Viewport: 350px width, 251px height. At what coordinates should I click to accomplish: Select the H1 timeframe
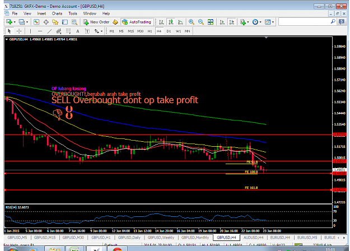[x=150, y=31]
